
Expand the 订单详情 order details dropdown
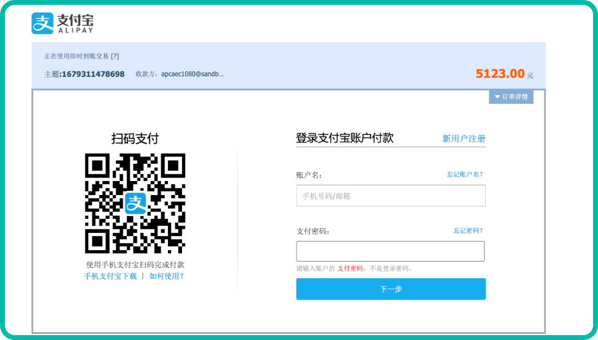(x=511, y=97)
